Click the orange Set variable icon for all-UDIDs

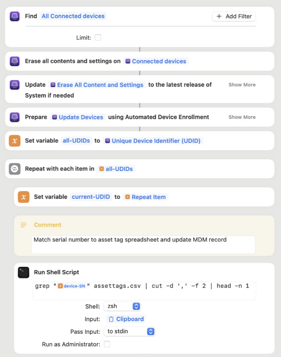click(x=15, y=141)
